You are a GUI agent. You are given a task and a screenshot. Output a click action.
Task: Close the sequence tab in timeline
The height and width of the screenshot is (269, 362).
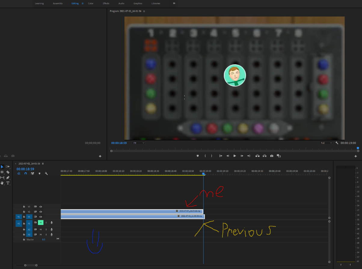click(x=16, y=164)
